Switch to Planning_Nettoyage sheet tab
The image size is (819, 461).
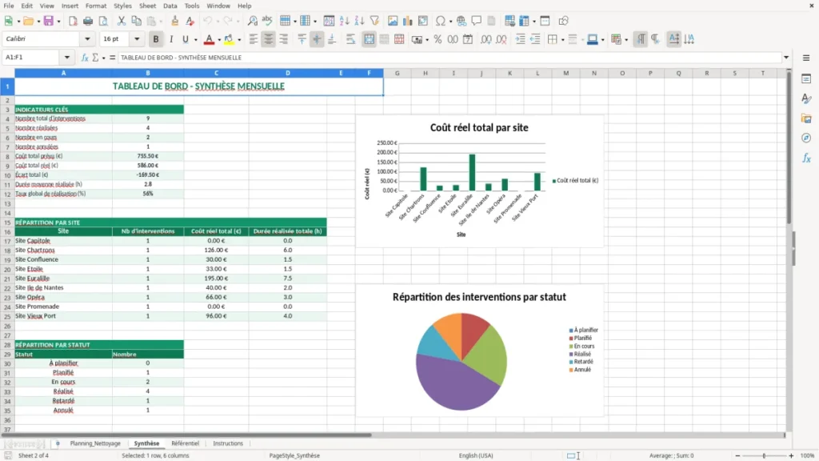coord(95,443)
